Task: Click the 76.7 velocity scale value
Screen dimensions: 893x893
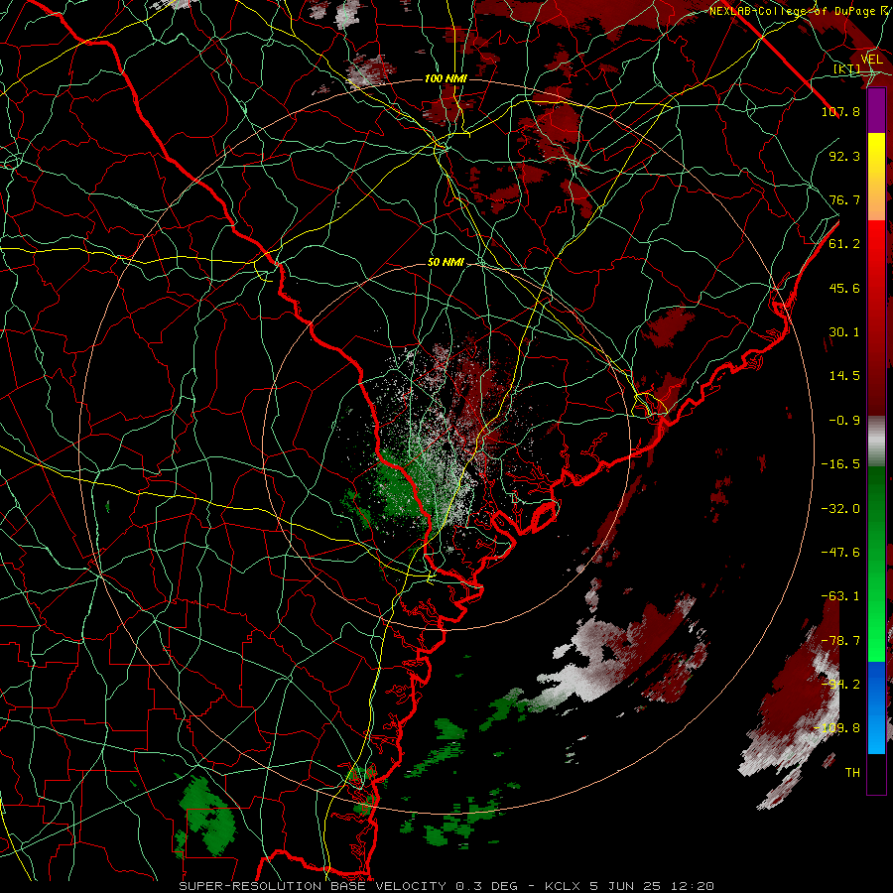Action: coord(844,199)
